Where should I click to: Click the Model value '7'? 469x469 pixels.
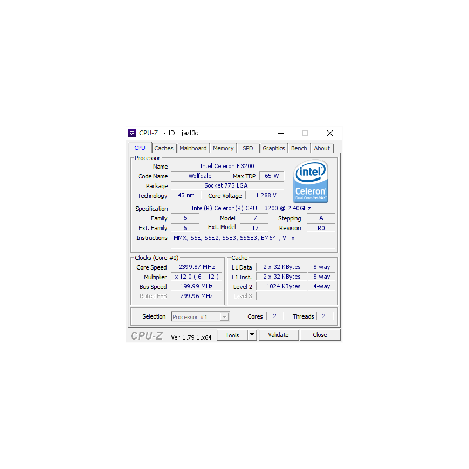[x=254, y=218]
